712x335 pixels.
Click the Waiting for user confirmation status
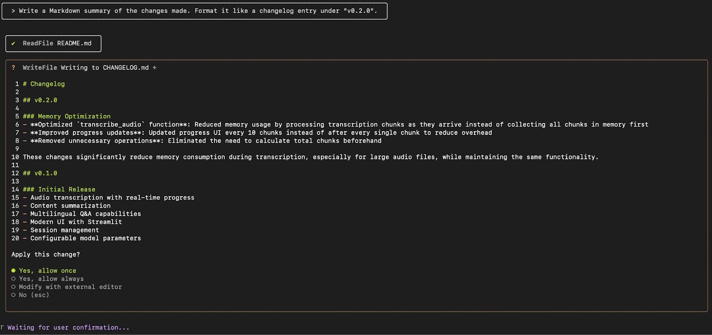pos(69,327)
